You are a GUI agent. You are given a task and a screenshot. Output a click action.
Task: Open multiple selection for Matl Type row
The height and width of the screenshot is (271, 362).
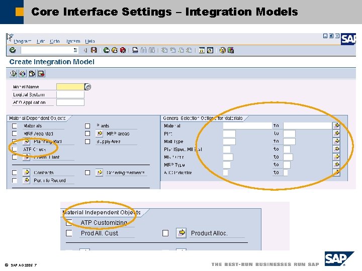pos(336,141)
